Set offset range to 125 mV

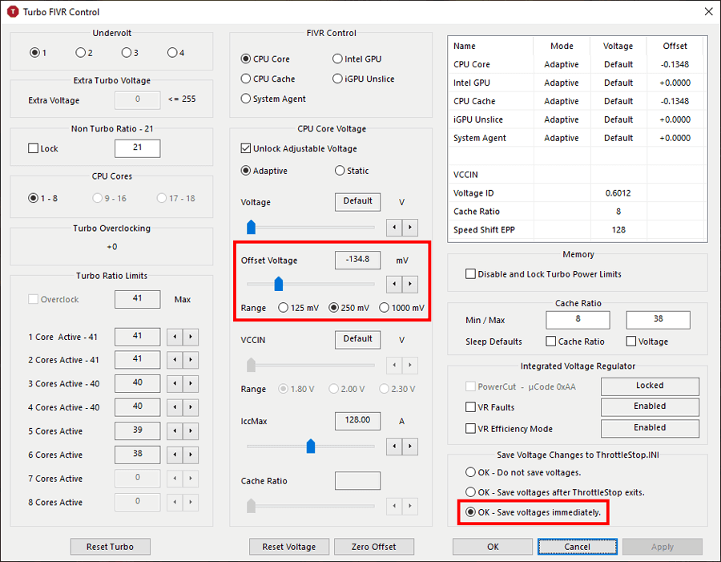point(299,308)
